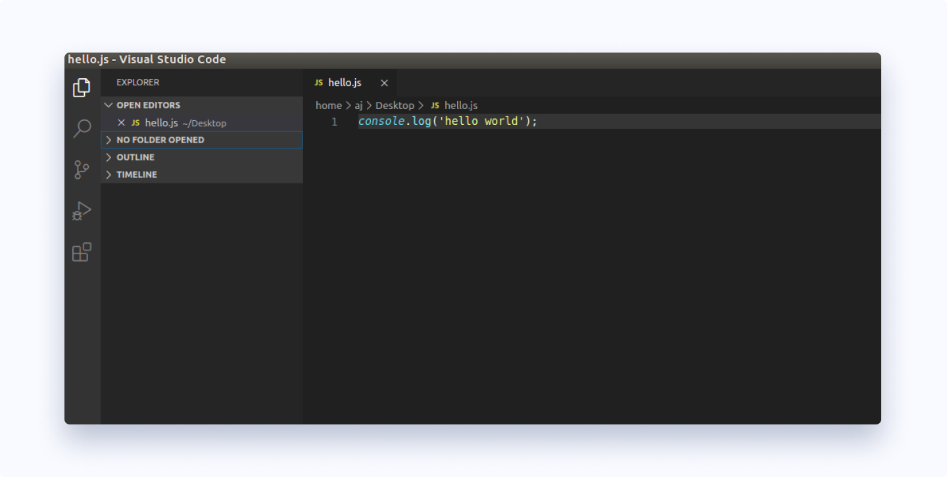Click the JS file icon in Open Editors
947x477 pixels.
(135, 122)
